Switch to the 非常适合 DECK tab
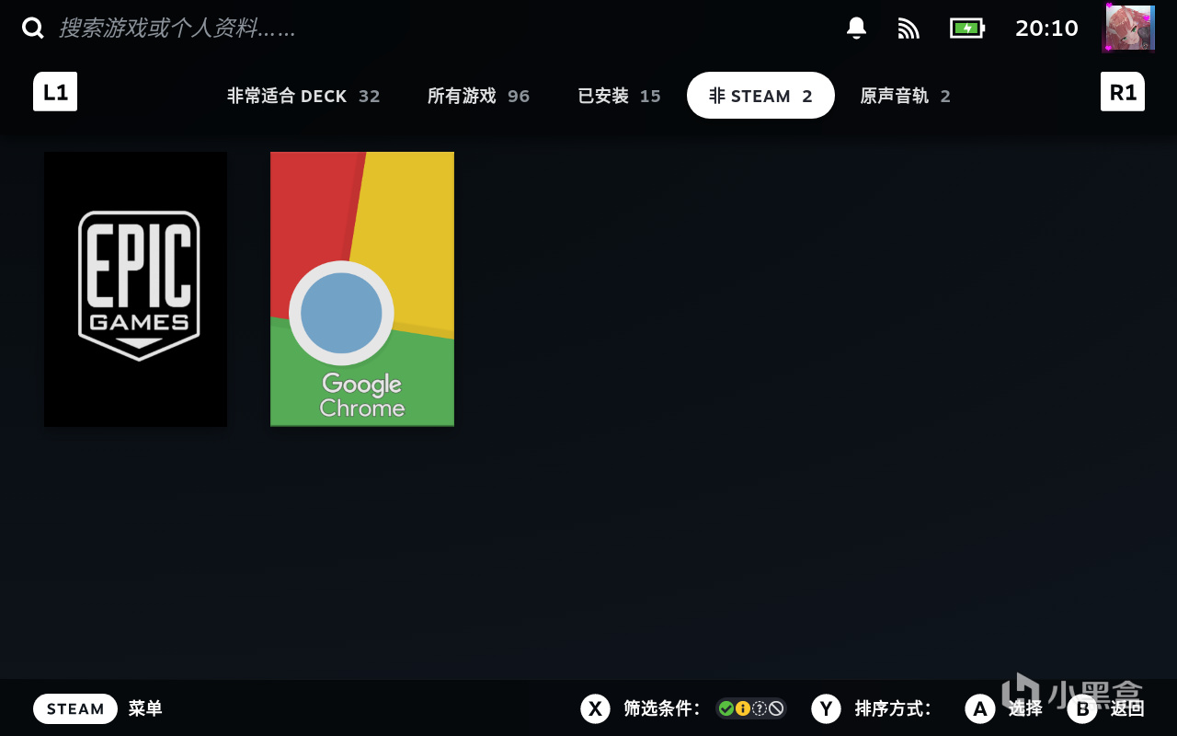This screenshot has width=1177, height=736. pos(303,96)
